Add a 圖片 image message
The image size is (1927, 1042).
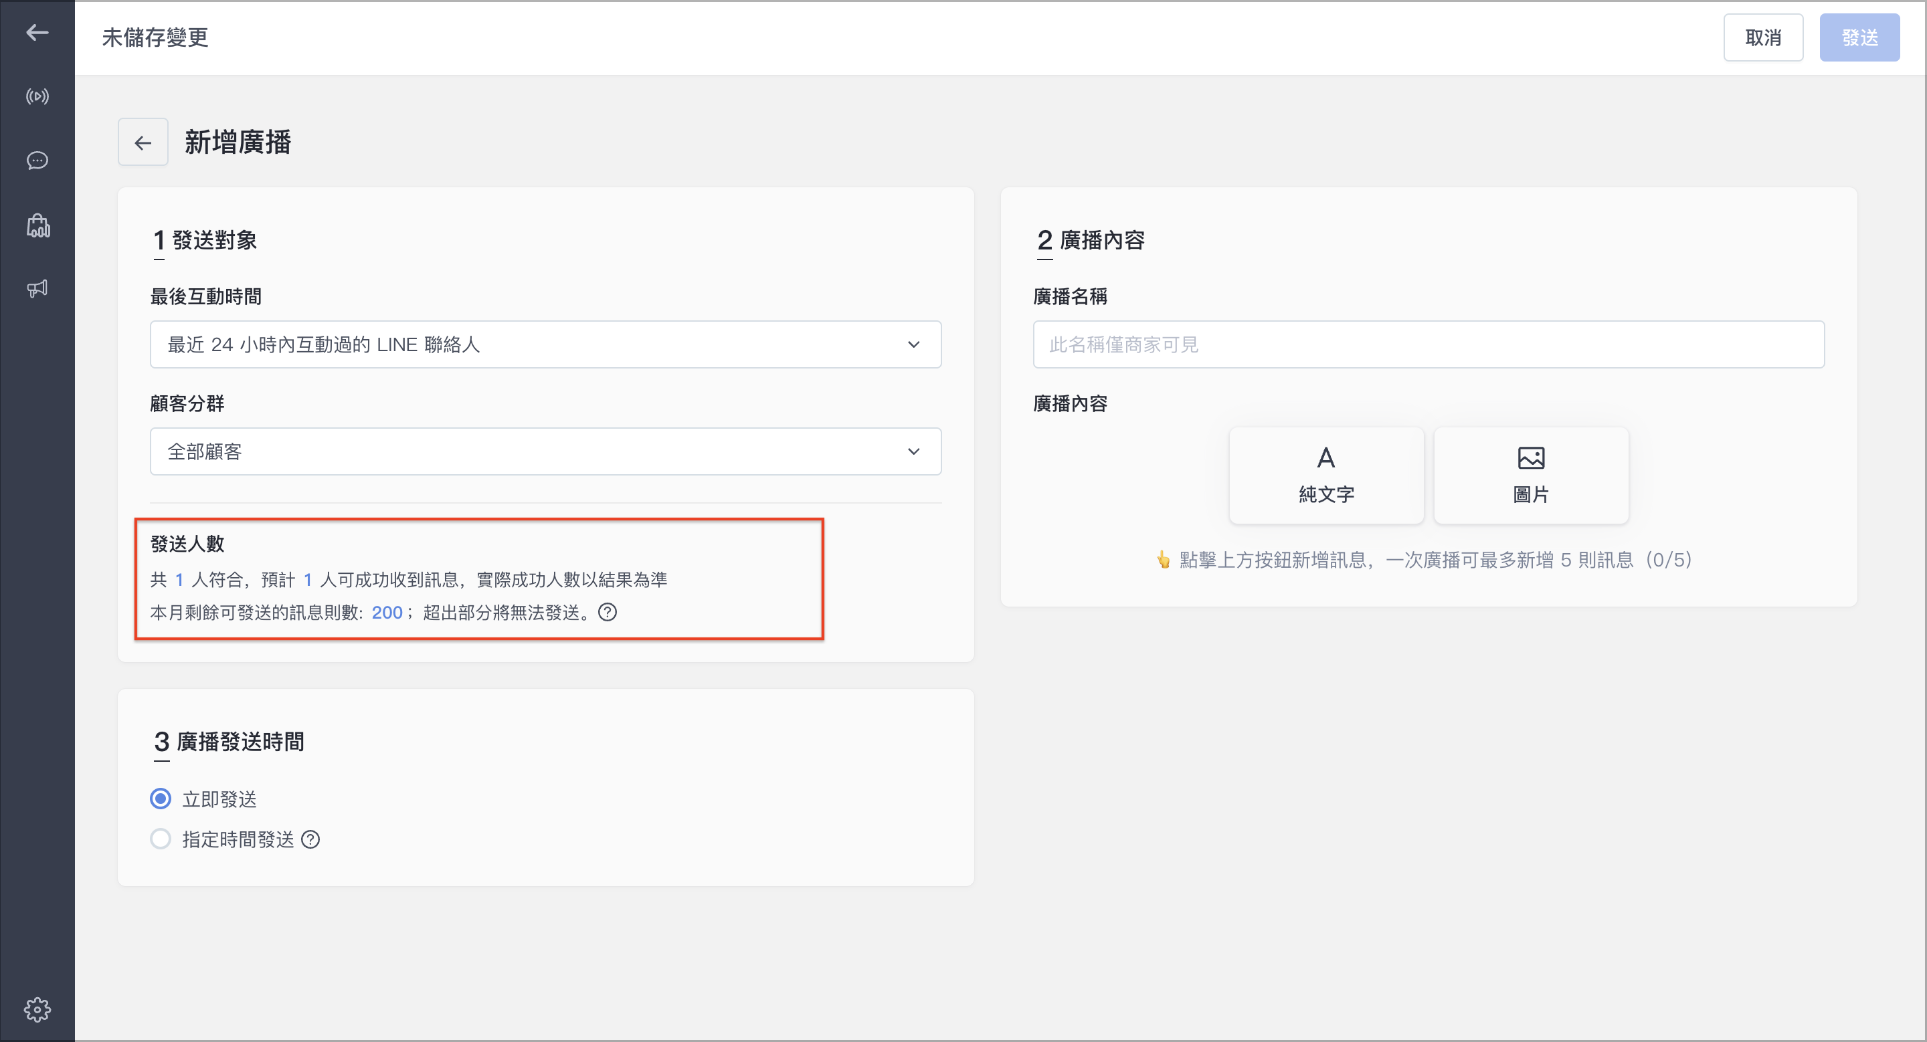pyautogui.click(x=1532, y=476)
